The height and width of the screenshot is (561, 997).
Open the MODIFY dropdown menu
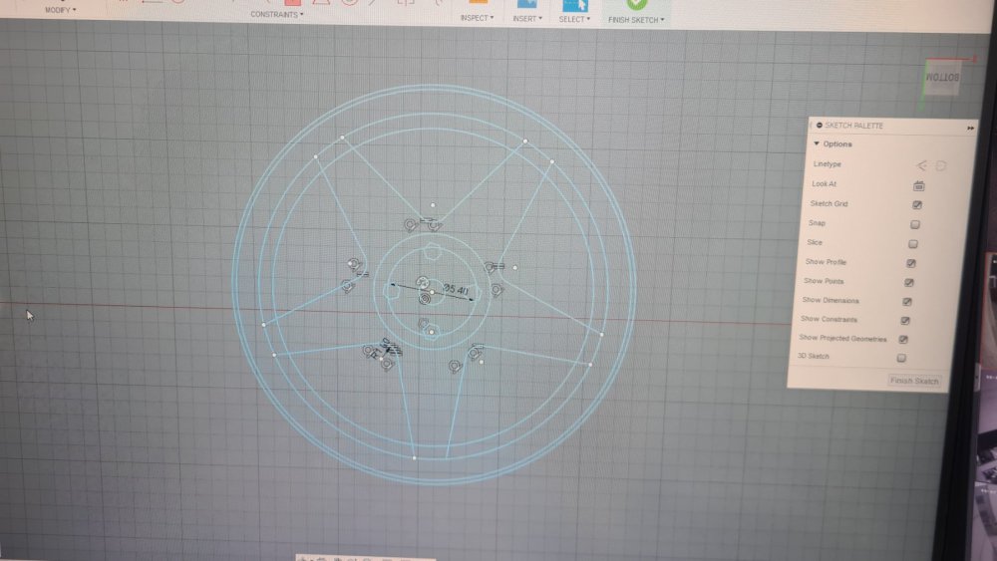[x=60, y=10]
